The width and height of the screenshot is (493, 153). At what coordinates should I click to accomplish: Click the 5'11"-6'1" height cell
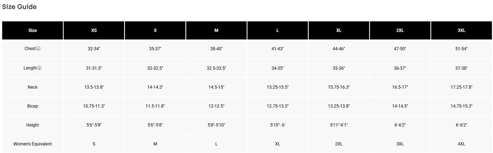[339, 125]
